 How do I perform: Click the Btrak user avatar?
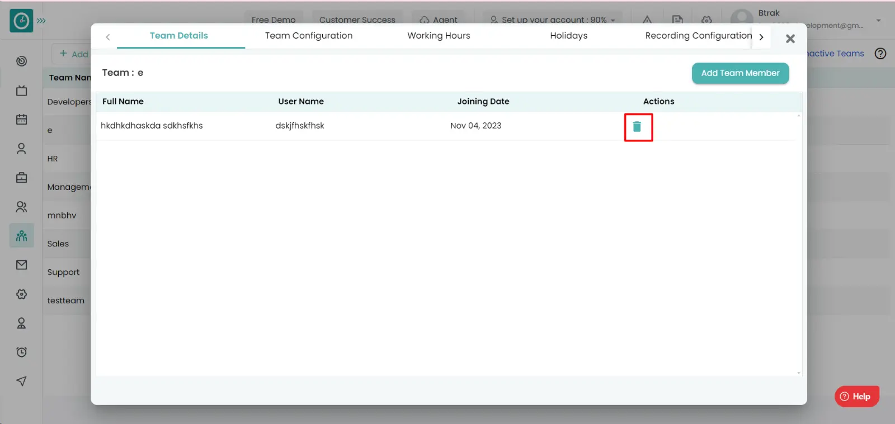(x=742, y=18)
